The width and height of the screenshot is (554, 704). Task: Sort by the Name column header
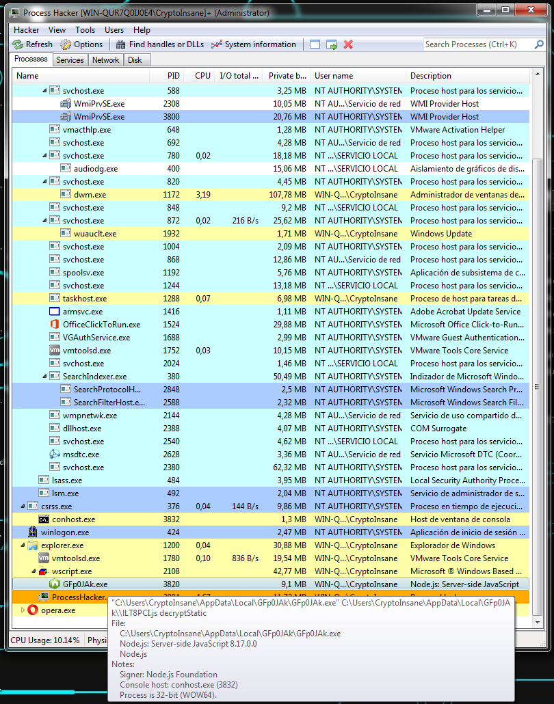[81, 76]
